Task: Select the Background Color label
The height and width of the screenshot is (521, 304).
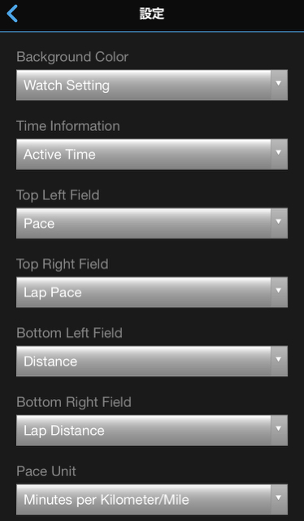Action: pos(72,57)
